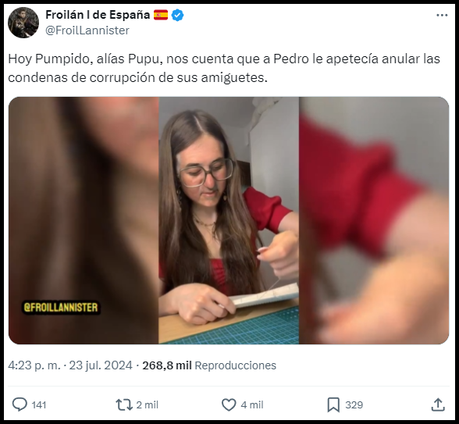Click the reply speech bubble icon
This screenshot has height=424, width=459.
pyautogui.click(x=20, y=404)
